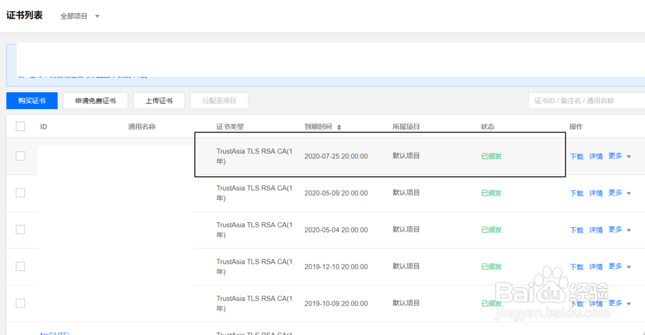Click TrustAsia TLS RSA CA in 2020-05-09 row
Viewport: 645px width, 335px height.
coord(254,192)
